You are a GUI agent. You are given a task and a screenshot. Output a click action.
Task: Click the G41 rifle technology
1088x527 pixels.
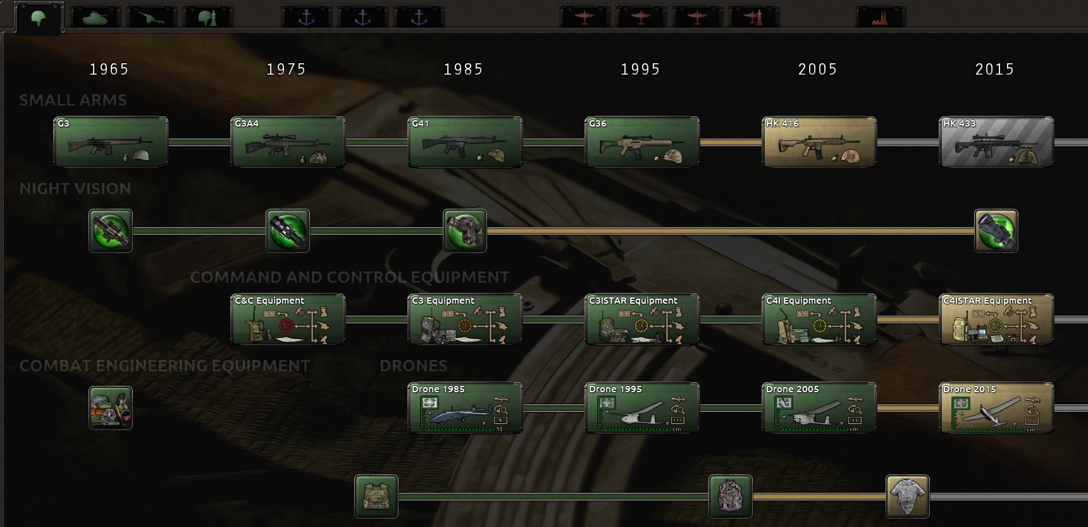point(465,142)
